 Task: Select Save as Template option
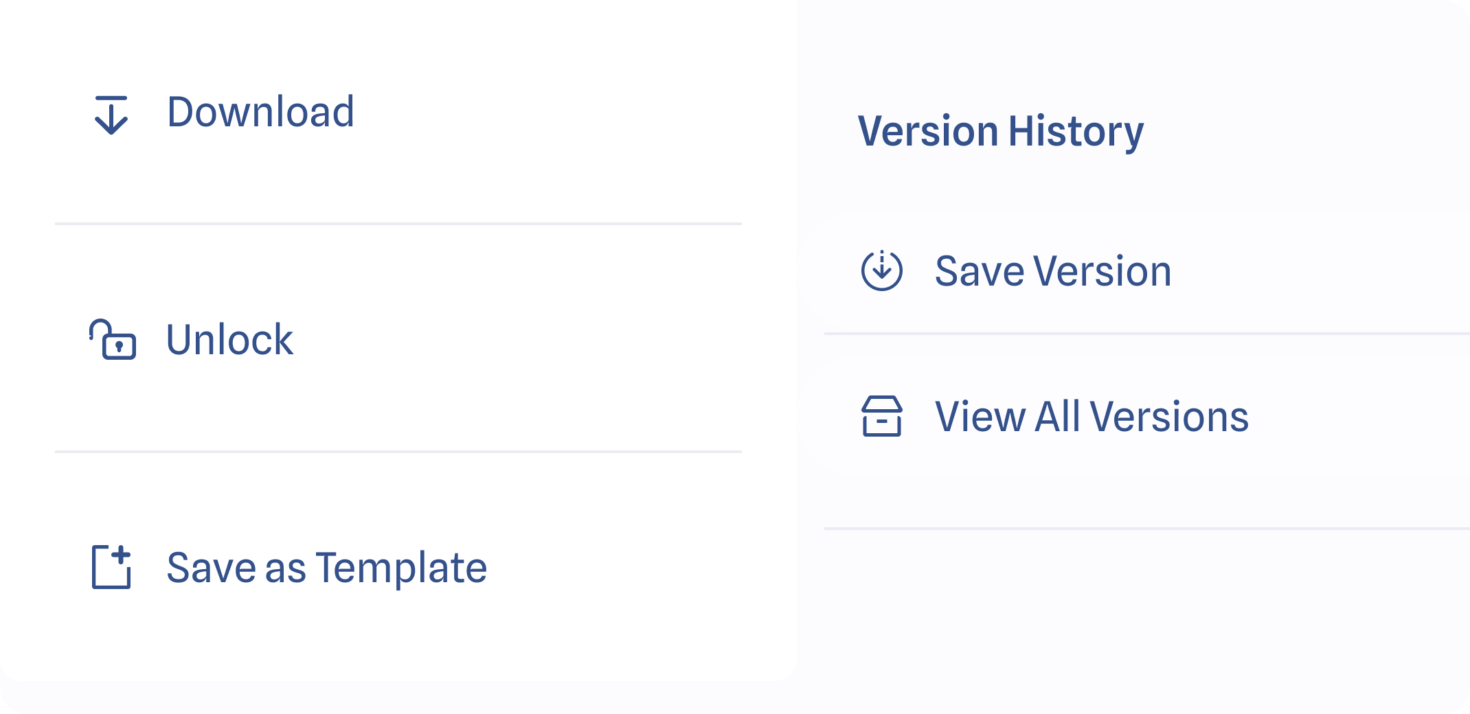tap(326, 568)
